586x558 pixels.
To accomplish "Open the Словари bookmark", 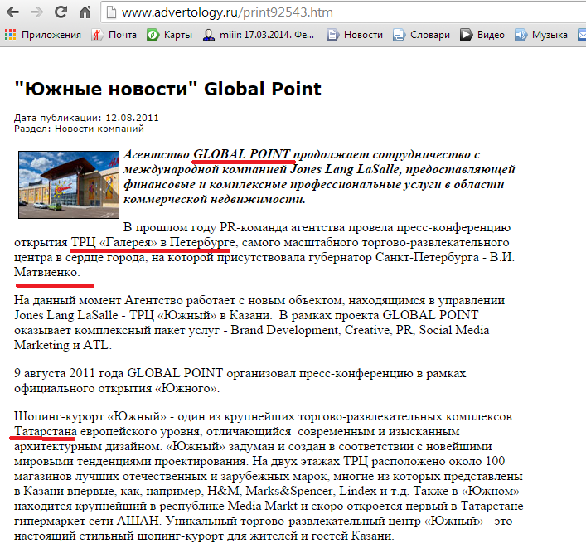I will 422,35.
